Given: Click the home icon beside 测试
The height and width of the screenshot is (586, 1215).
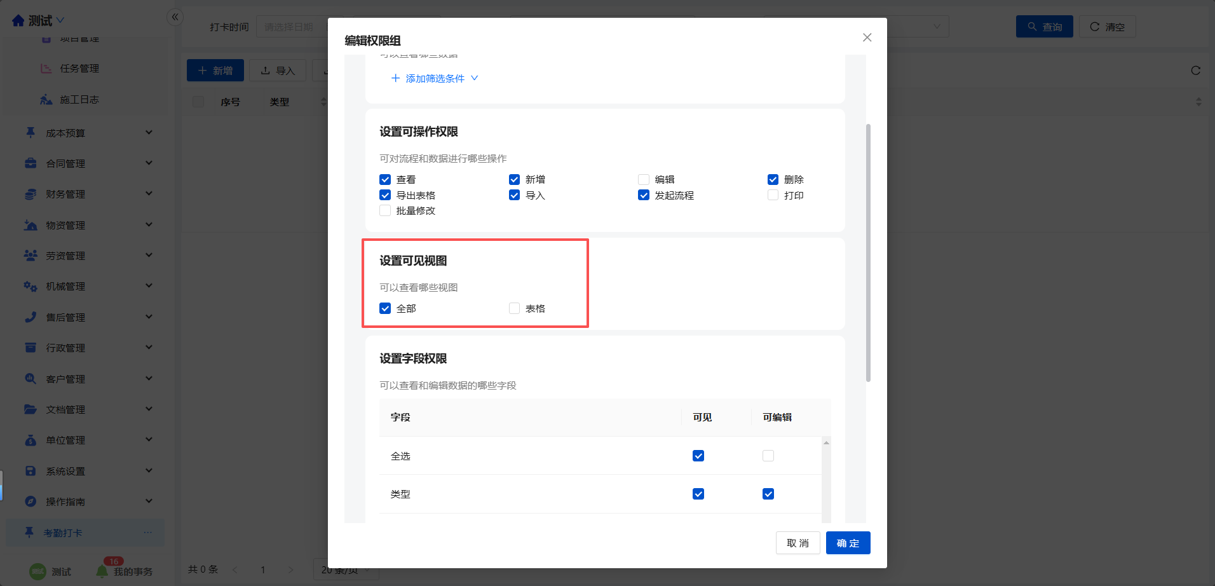Looking at the screenshot, I should click(x=18, y=21).
